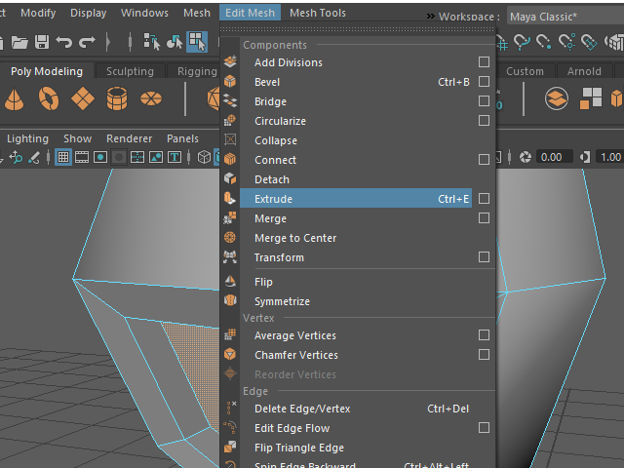Open the Chamfer Vertices options box
The image size is (624, 468).
(x=484, y=355)
